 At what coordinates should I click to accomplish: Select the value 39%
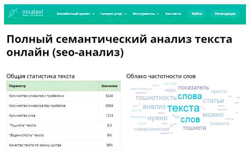[x=109, y=145]
